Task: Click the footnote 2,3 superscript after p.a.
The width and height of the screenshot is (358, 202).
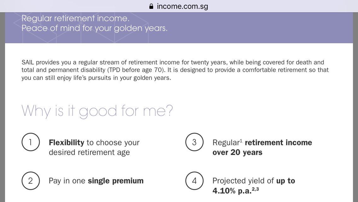Action: (255, 189)
